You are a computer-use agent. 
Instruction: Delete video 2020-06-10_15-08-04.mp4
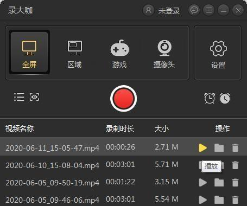click(x=235, y=165)
